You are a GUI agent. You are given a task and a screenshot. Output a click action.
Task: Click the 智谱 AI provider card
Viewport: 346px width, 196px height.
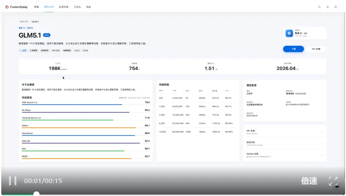click(305, 33)
